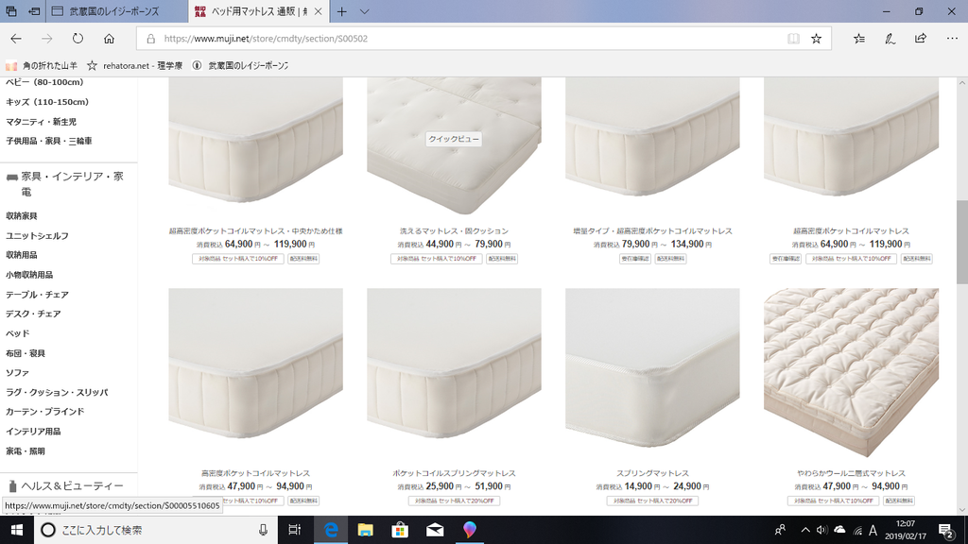The image size is (968, 544).
Task: Expand the 家具・インテリア・家電 section heading
Action: tap(65, 184)
